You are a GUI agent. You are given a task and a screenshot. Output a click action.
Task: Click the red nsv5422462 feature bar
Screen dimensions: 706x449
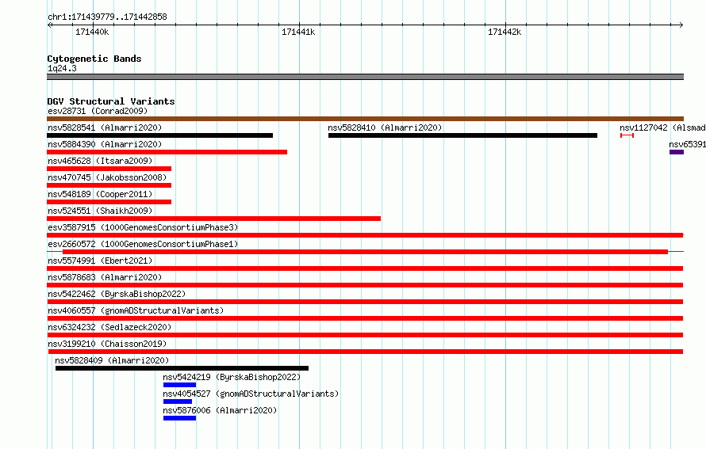[365, 302]
